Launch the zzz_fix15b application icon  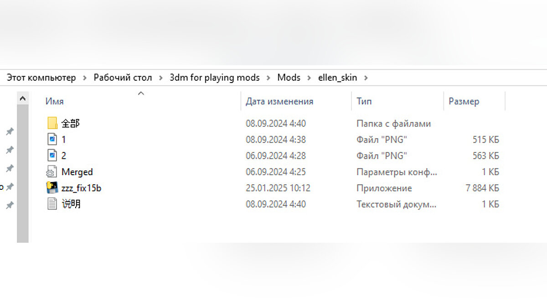(52, 188)
